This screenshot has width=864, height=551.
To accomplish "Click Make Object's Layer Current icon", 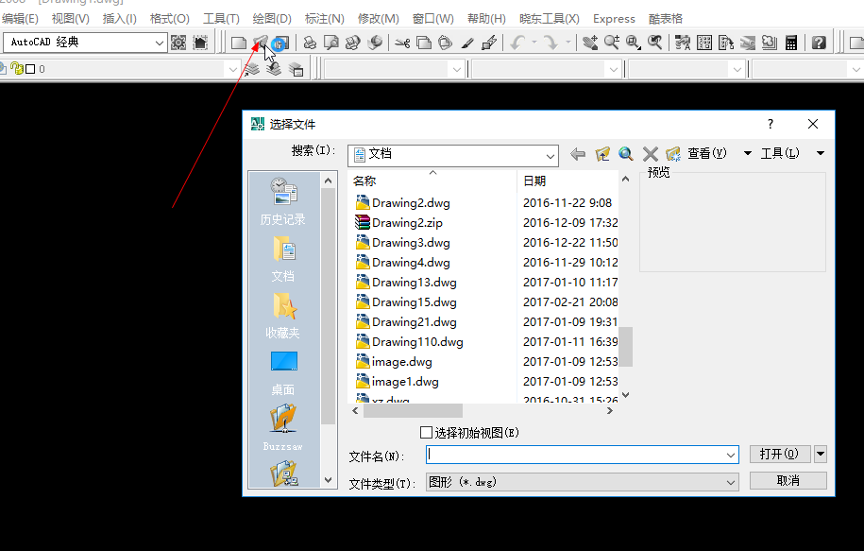I will point(252,69).
